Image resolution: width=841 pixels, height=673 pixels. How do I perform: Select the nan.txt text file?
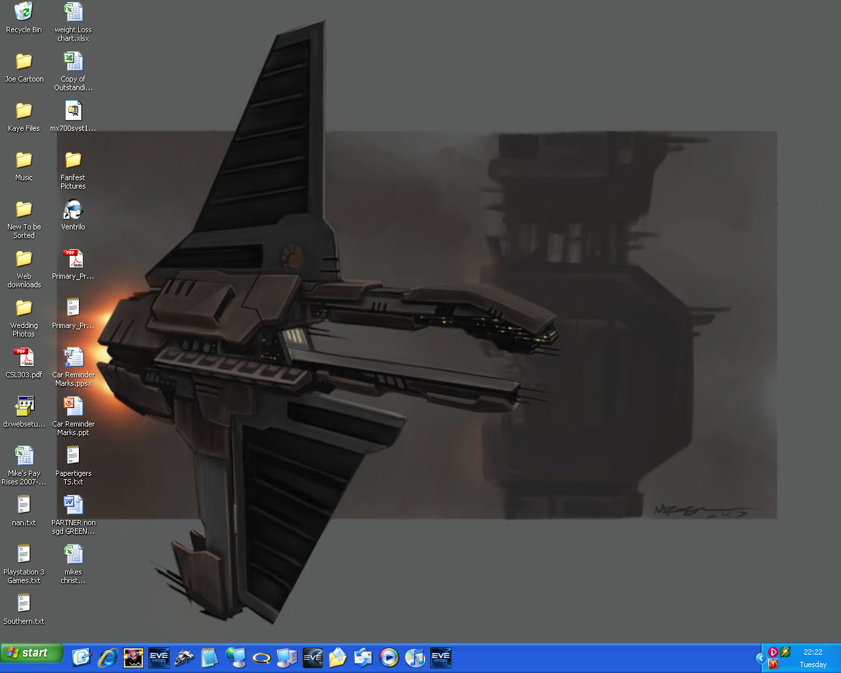click(24, 511)
